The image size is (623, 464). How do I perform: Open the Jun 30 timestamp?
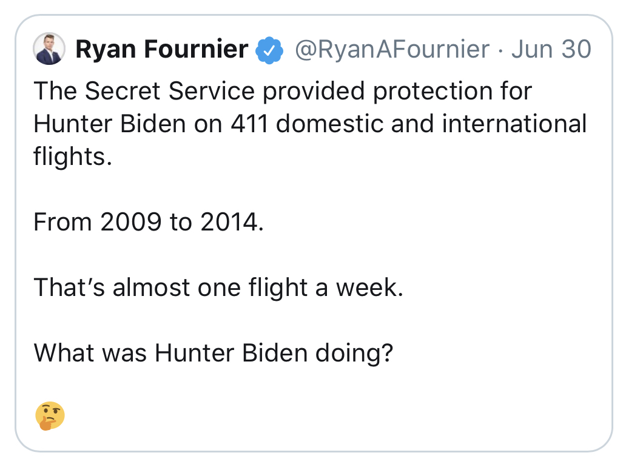(551, 49)
